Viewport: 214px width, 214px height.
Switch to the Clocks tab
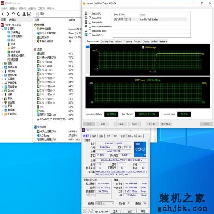[146, 42]
